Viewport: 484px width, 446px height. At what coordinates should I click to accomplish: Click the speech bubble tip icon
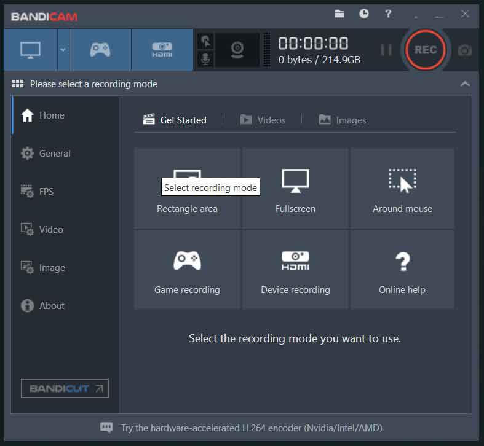106,428
